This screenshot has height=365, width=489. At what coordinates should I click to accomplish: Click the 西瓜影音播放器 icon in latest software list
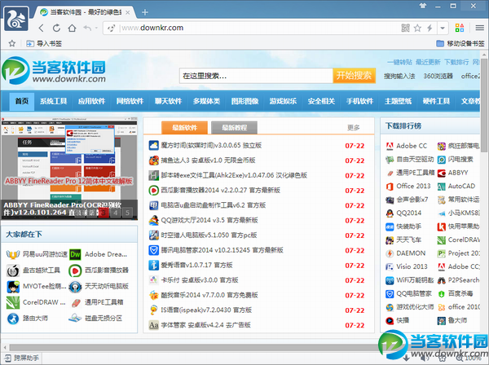pyautogui.click(x=153, y=190)
